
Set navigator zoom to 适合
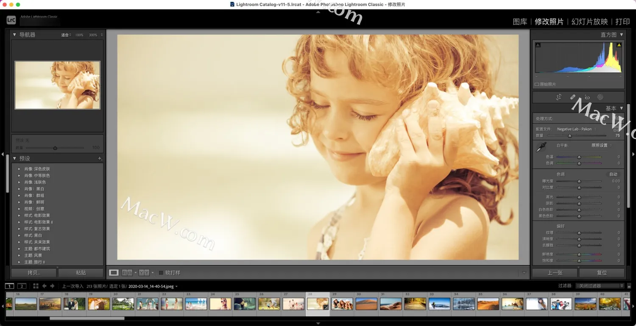pos(65,35)
